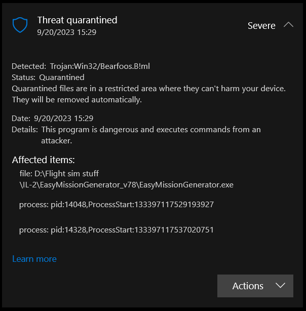Click the process pid:14328 entry
This screenshot has width=306, height=311.
point(117,230)
